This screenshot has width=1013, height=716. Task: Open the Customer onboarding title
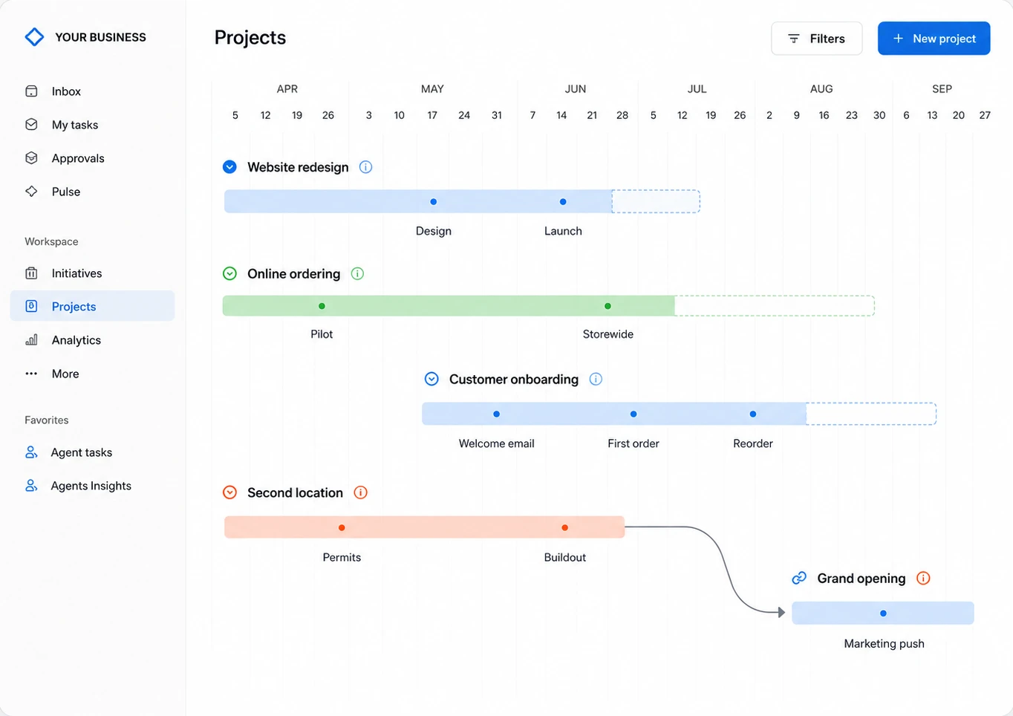[513, 380]
